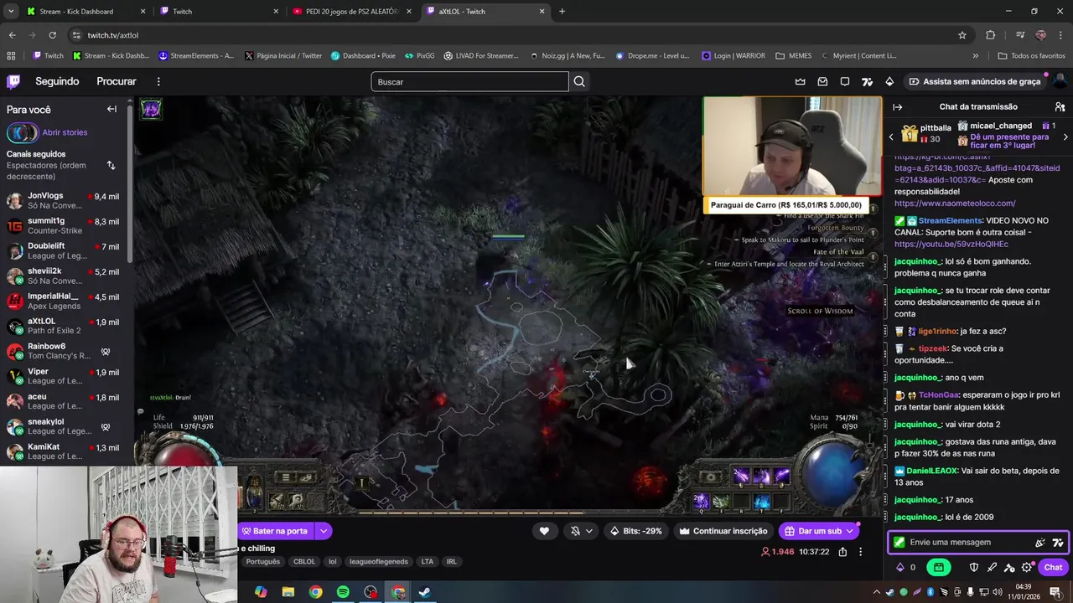Open the Seguindo navigation item
1073x603 pixels.
57,81
